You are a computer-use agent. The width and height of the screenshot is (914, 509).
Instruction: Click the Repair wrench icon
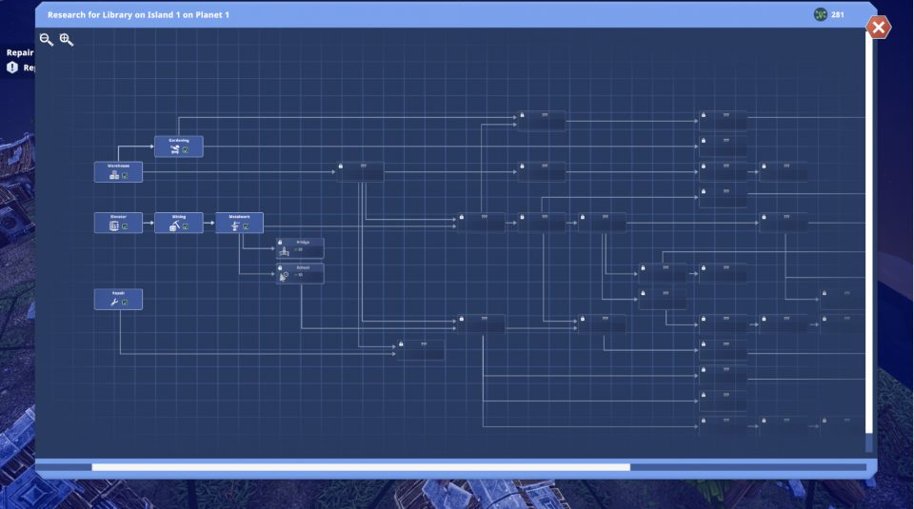click(x=114, y=302)
